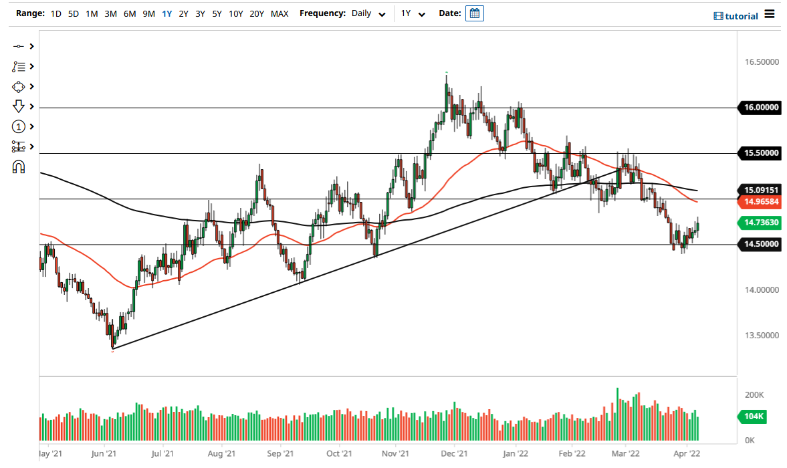Click the green 14.73630 current price label
The height and width of the screenshot is (468, 787).
click(x=760, y=223)
